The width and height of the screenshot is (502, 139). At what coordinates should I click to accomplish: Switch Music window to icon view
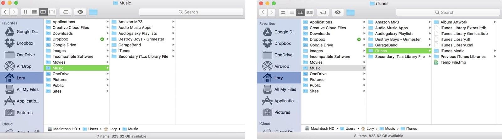(x=25, y=12)
